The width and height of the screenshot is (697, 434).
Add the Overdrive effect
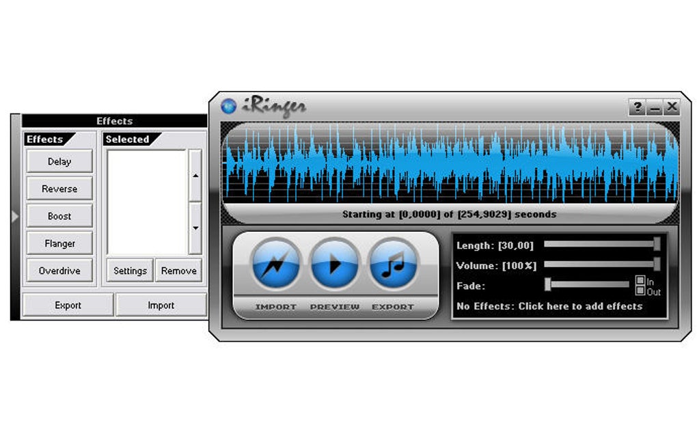(x=59, y=271)
